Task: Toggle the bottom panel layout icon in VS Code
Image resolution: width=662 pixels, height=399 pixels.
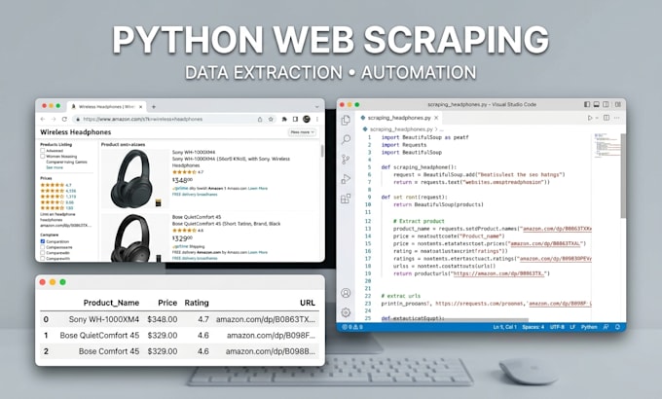Action: pos(597,104)
